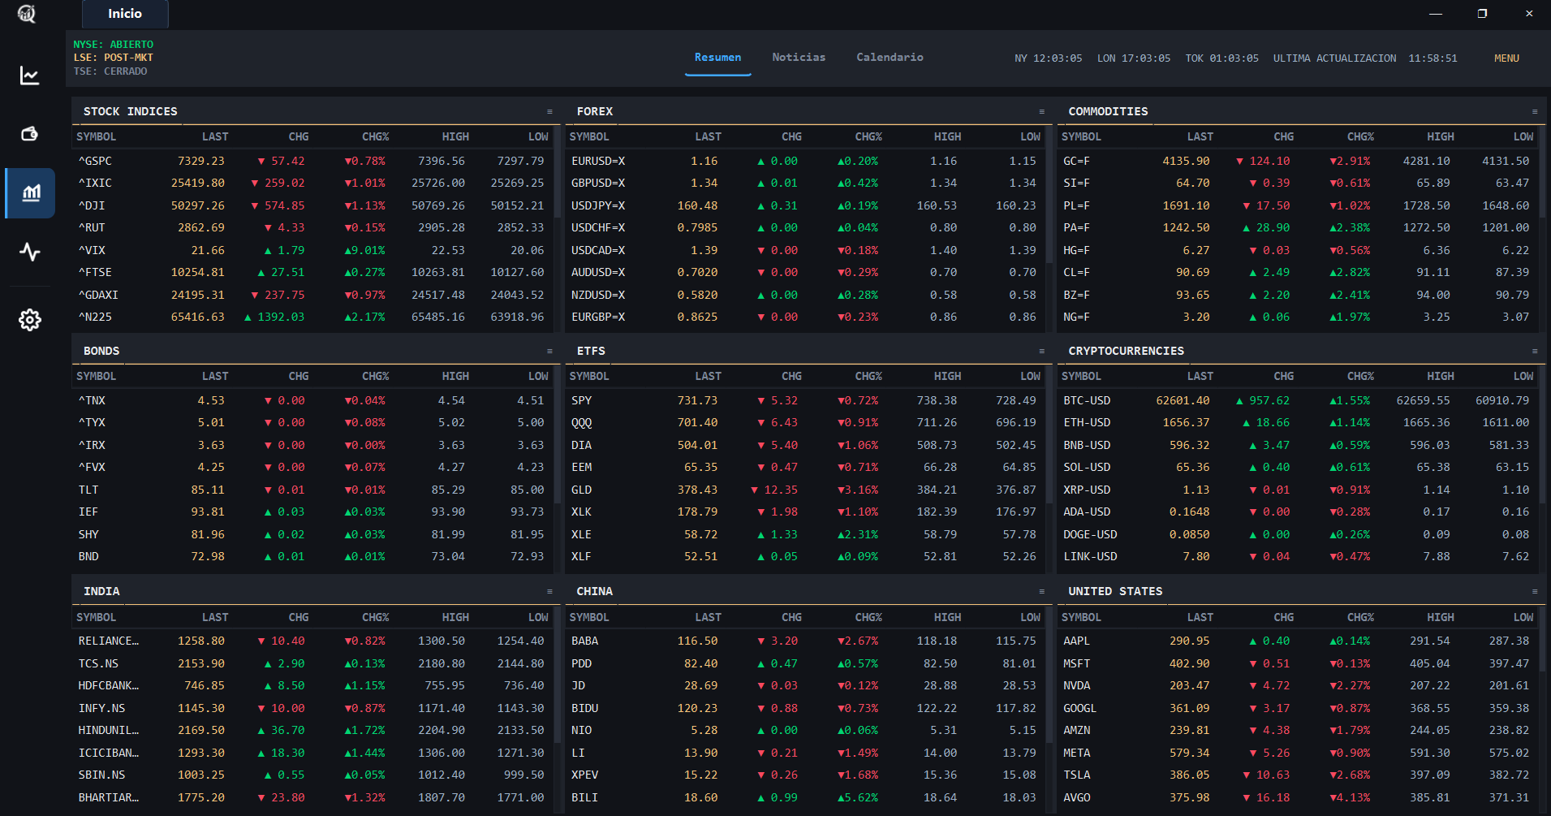Open the Commodities panel menu icon
Viewport: 1551px width, 816px height.
point(1535,111)
